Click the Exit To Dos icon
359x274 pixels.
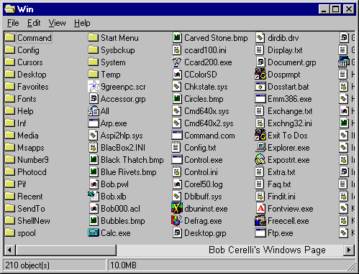[260, 135]
